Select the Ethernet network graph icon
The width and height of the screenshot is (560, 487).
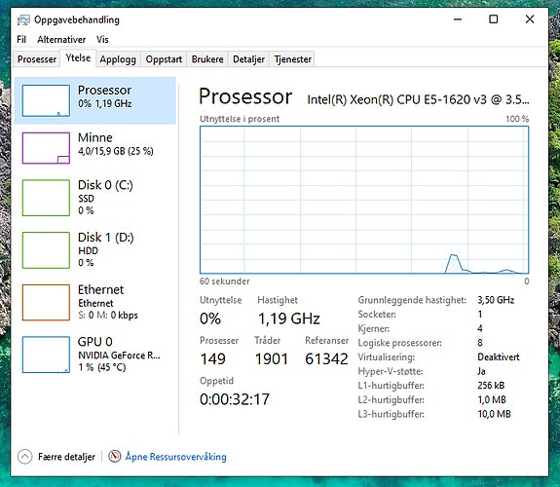[46, 302]
